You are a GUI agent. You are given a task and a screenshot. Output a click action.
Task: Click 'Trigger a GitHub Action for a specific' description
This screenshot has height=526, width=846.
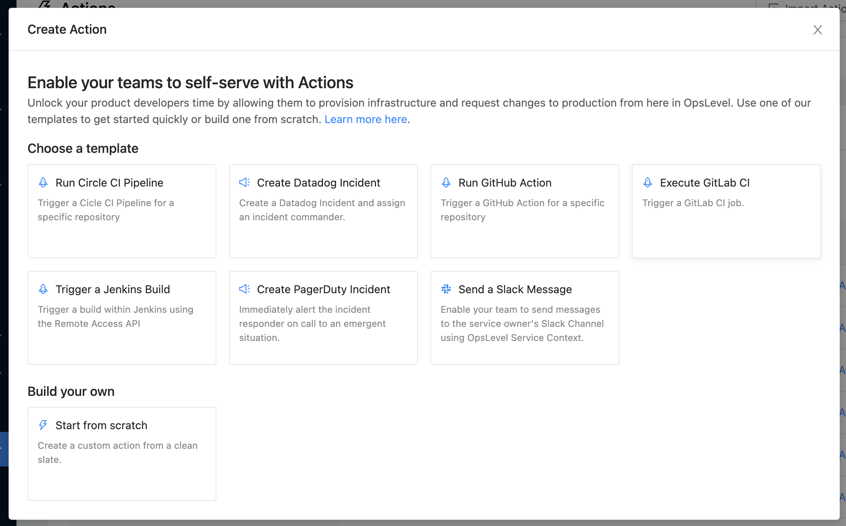pos(523,210)
